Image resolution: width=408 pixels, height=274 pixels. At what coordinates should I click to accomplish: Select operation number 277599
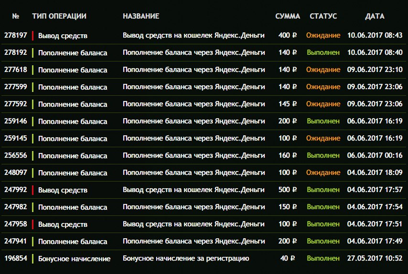16,87
